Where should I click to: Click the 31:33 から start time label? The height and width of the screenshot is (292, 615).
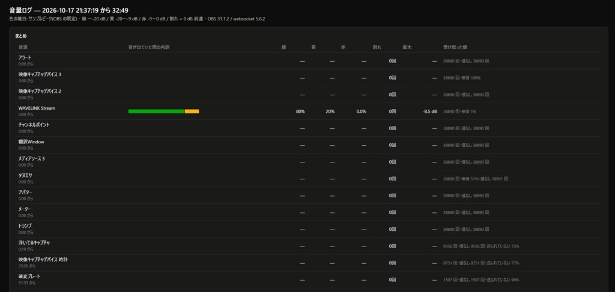click(26, 282)
